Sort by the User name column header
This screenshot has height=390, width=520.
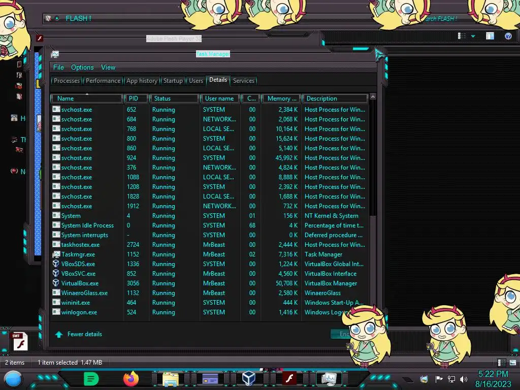point(220,99)
